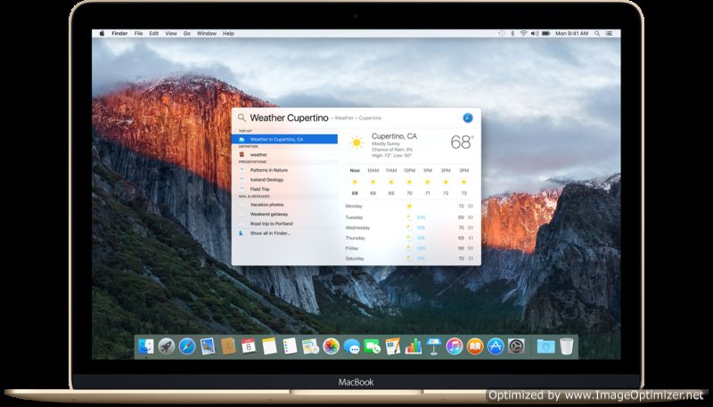Open Keynote podium icon in Dock

pyautogui.click(x=434, y=346)
